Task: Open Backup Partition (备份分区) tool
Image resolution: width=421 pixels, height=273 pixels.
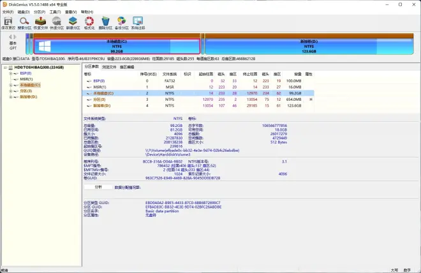Action: (121, 22)
